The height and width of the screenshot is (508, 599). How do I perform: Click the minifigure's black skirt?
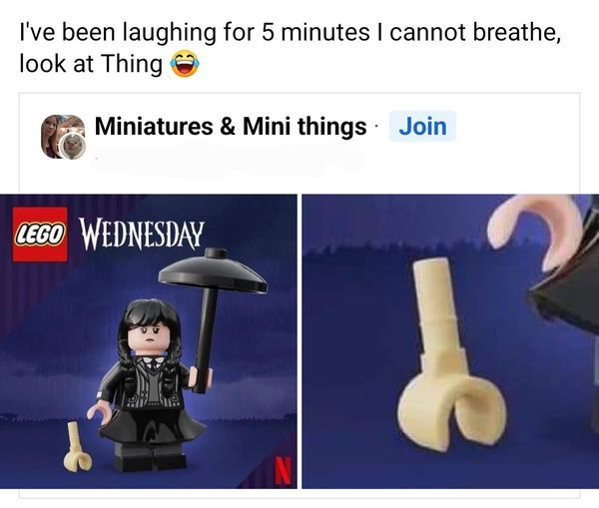pos(153,426)
